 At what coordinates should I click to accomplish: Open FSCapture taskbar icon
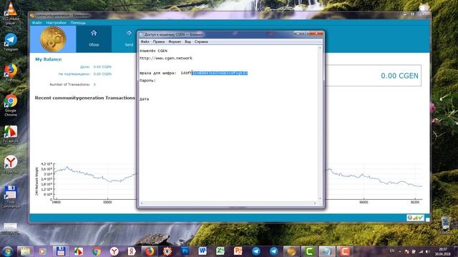tap(78, 251)
